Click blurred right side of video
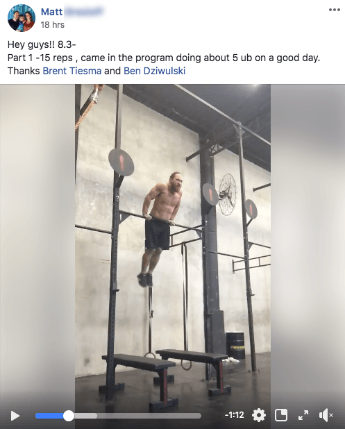The image size is (345, 429). (308, 246)
